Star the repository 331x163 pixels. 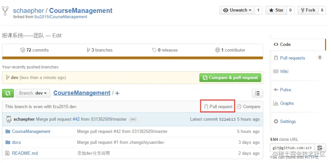[276, 10]
